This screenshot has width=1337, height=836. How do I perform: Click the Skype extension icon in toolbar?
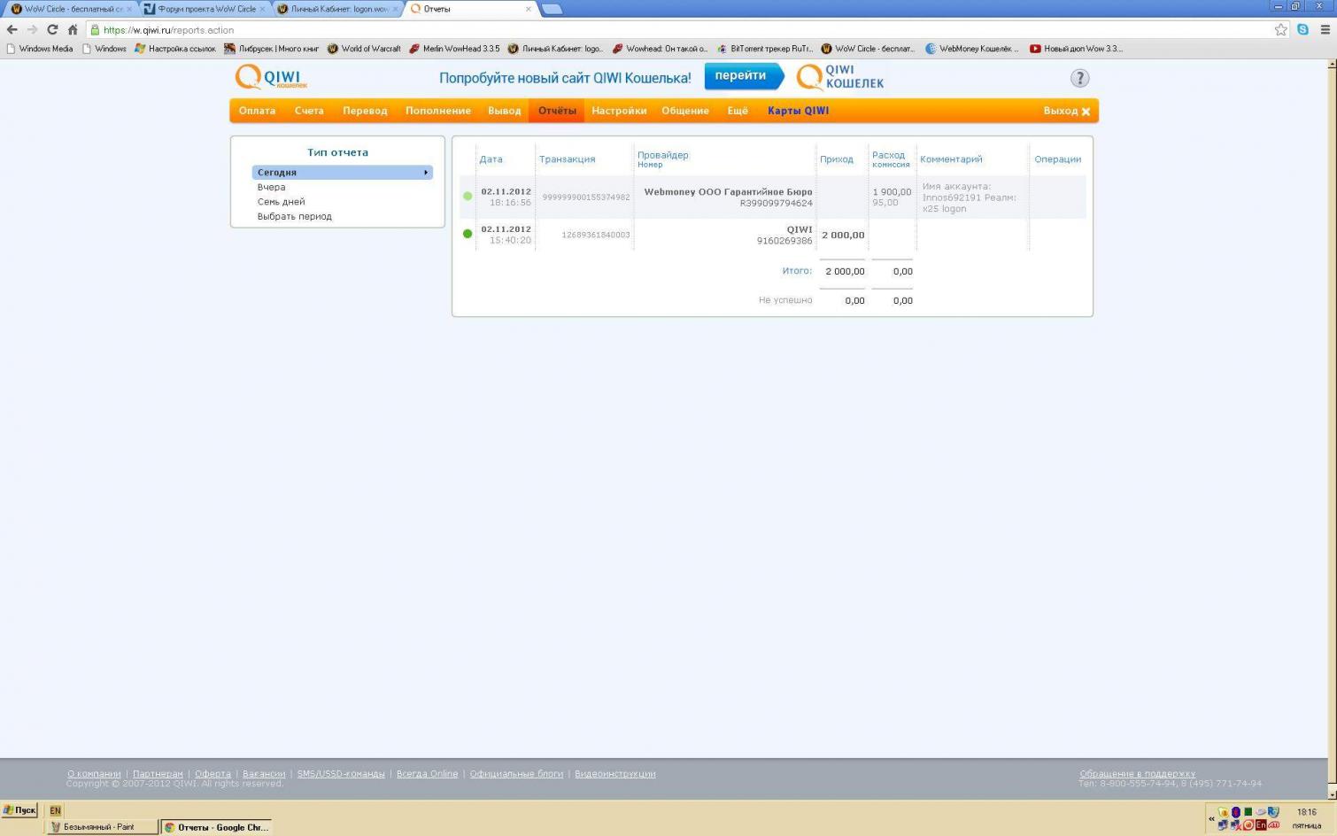click(x=1302, y=29)
